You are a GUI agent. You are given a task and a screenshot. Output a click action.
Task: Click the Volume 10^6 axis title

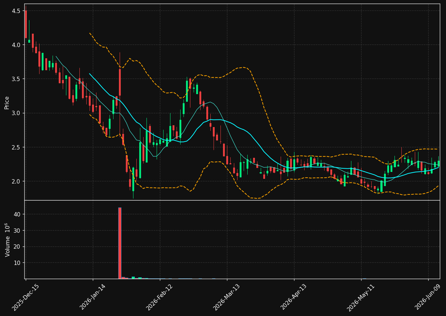click(x=7, y=240)
